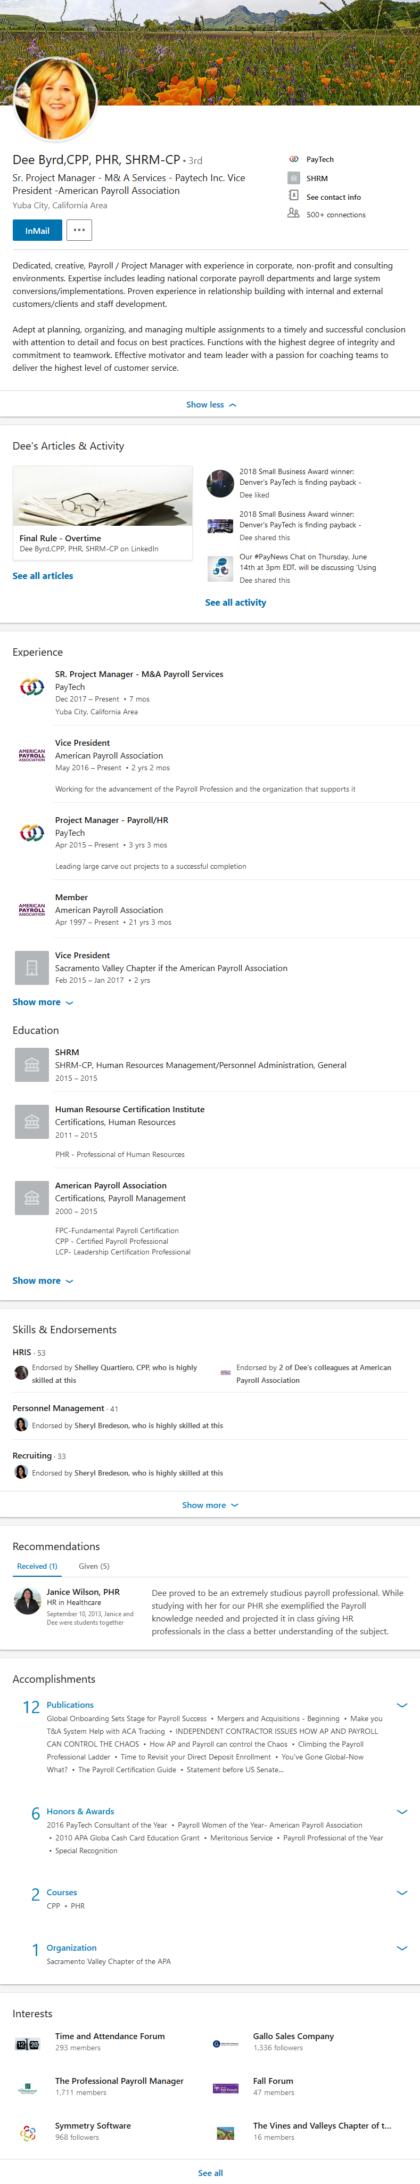Switch to the Given (5) recommendations tab
Image resolution: width=420 pixels, height=2184 pixels.
(94, 1566)
